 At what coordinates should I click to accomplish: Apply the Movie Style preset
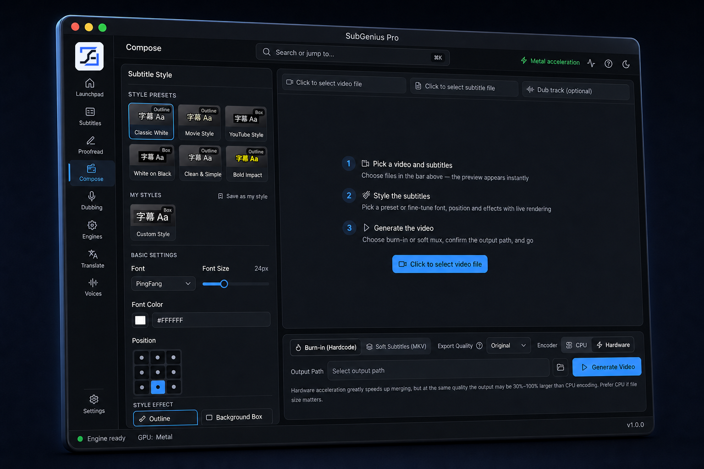199,123
